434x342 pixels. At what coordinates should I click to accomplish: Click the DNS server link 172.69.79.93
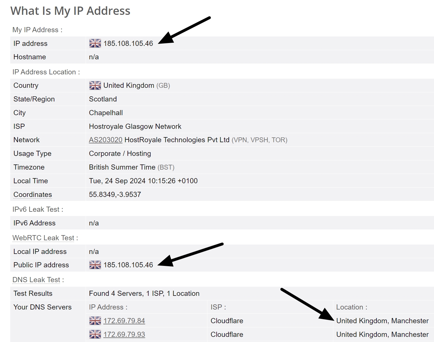tap(124, 334)
